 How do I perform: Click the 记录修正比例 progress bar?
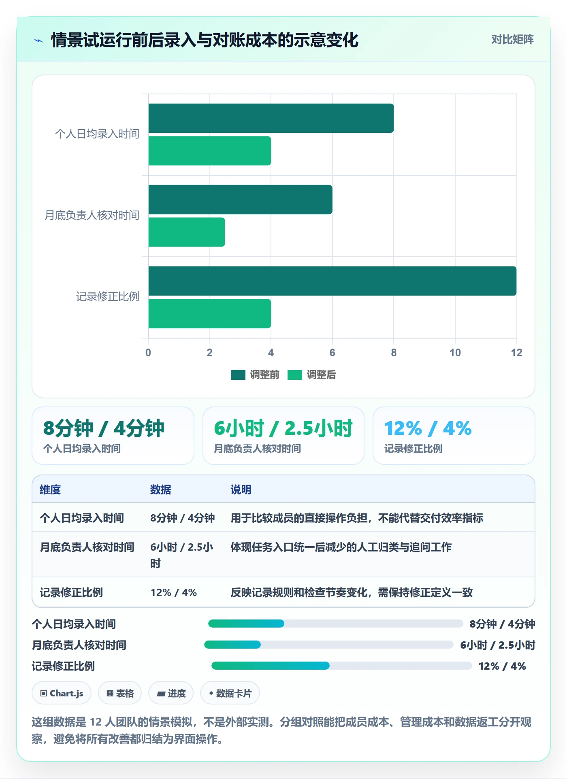click(341, 666)
